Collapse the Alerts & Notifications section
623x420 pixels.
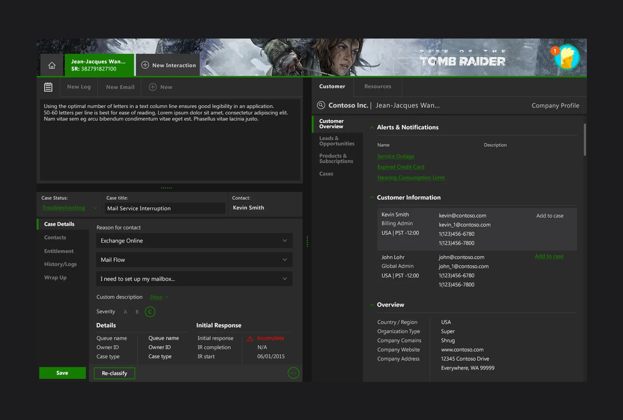pyautogui.click(x=372, y=127)
